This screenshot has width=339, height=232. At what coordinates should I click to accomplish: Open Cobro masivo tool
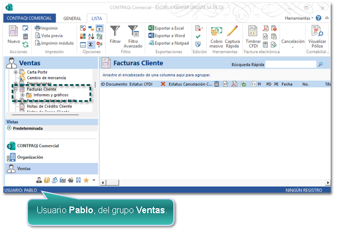[216, 37]
